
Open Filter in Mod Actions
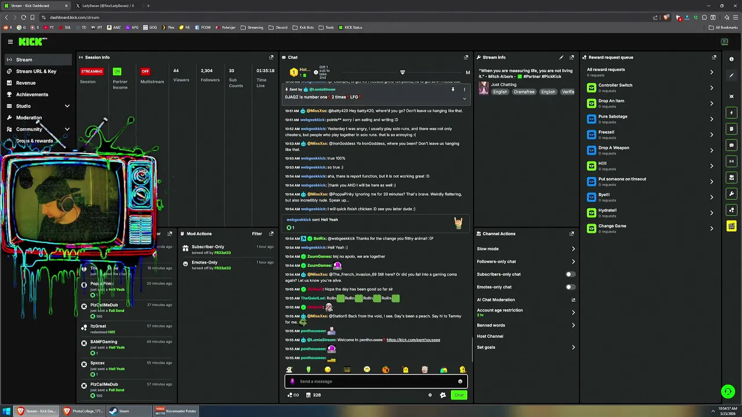[257, 234]
